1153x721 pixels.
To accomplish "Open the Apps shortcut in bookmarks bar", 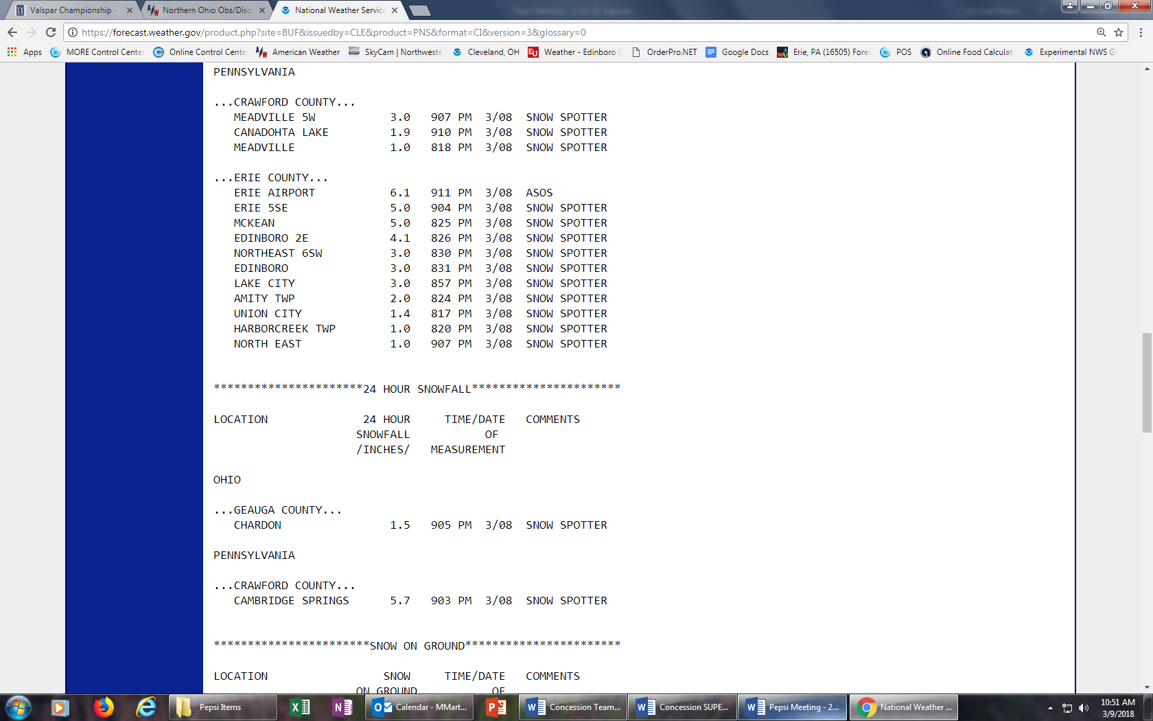I will (25, 52).
